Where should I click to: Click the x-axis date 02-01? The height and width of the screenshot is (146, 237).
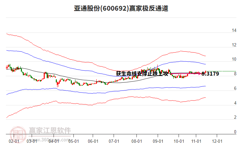pyautogui.click(x=14, y=141)
